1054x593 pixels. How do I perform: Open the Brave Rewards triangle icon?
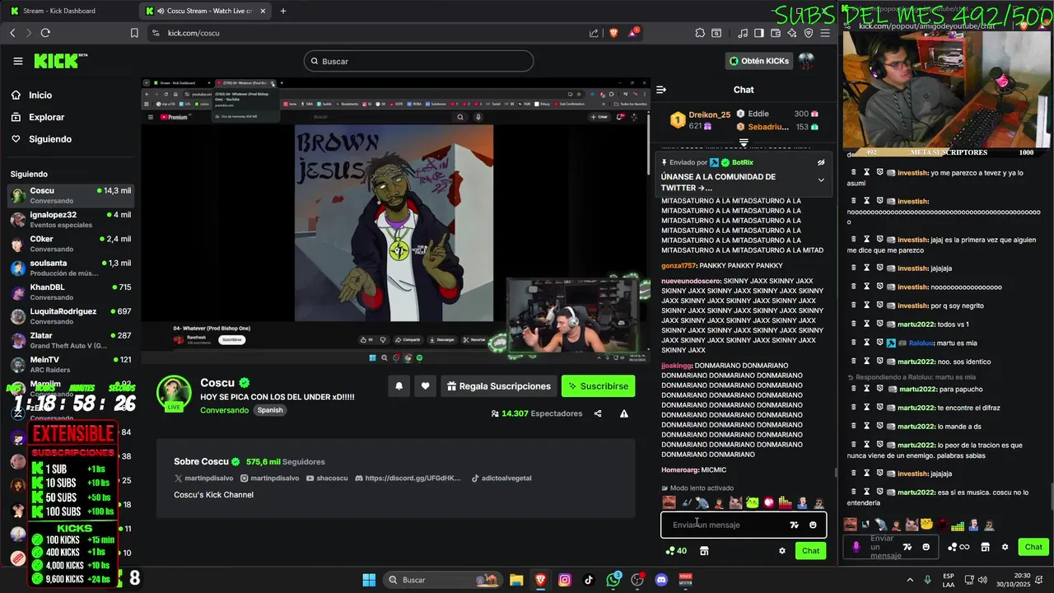pos(633,33)
